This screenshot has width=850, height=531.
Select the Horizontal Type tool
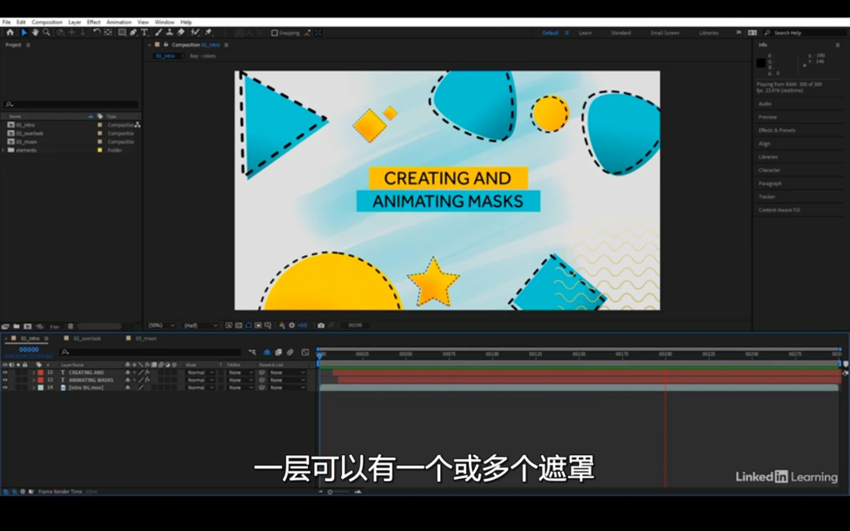click(x=144, y=33)
